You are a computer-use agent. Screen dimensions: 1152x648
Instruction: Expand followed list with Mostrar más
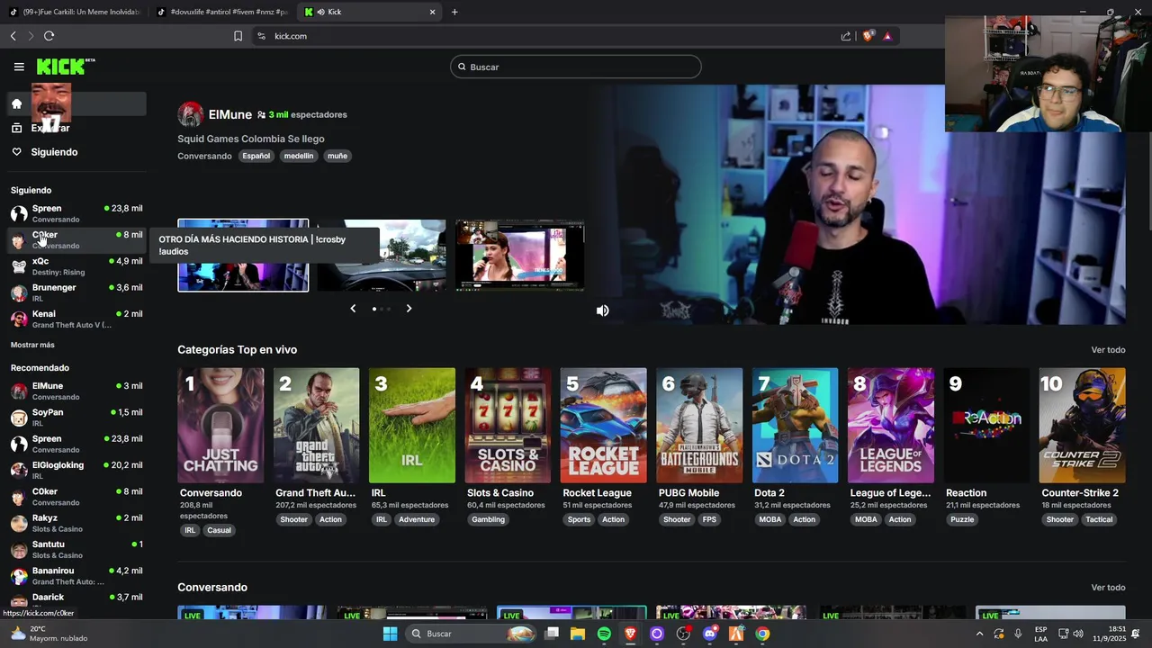pos(32,345)
